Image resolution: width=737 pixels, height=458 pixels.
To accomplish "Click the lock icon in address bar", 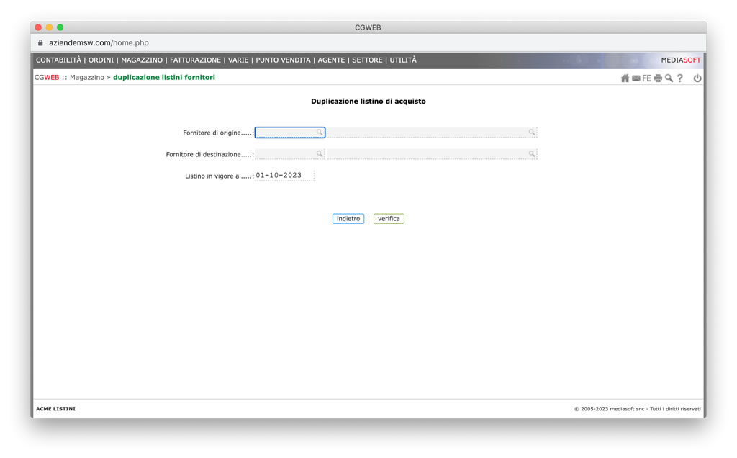I will point(40,42).
